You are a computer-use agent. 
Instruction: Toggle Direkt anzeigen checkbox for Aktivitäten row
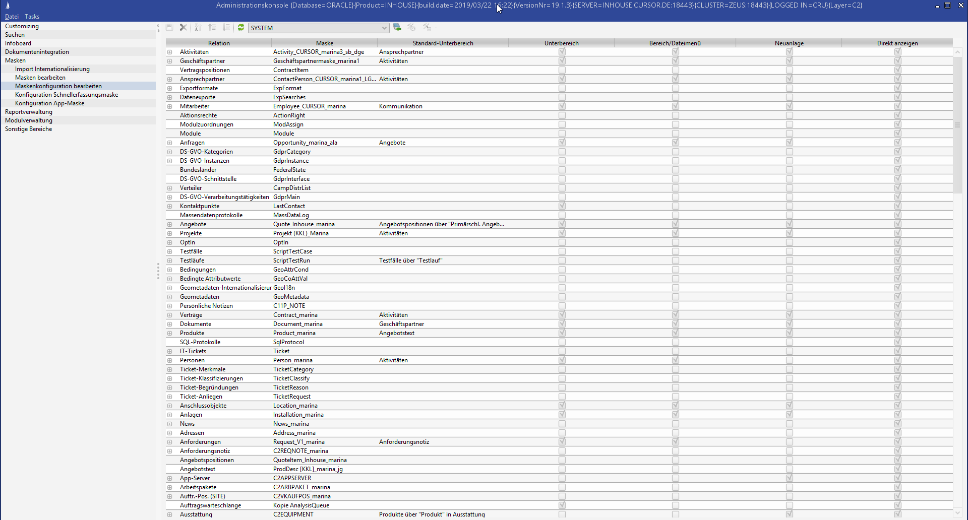(x=897, y=52)
